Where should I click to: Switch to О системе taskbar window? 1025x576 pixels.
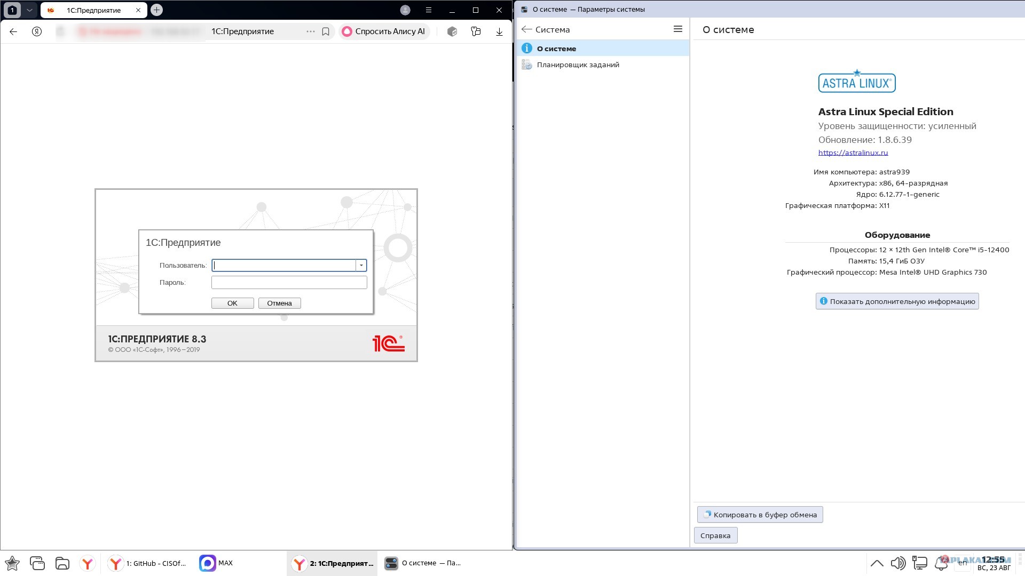(x=423, y=563)
